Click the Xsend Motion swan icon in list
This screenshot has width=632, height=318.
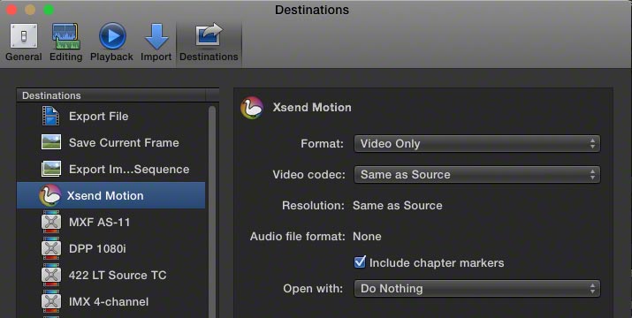[x=50, y=195]
